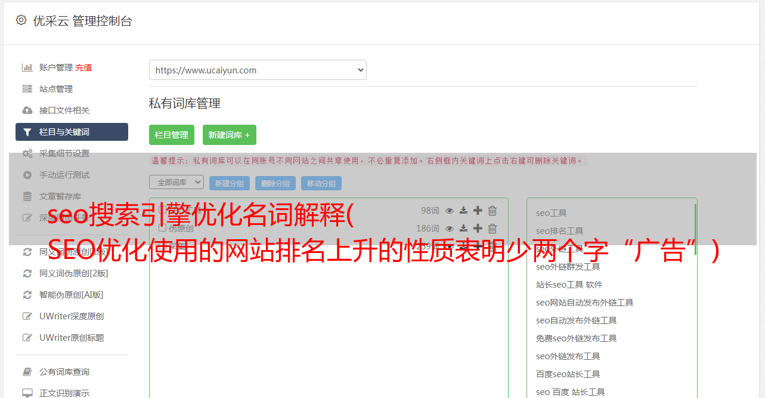Download the 伪原创 library with its download icon

[463, 229]
